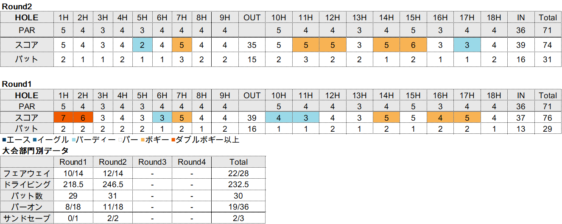Select Round2 birdie score on 5H

pos(142,45)
